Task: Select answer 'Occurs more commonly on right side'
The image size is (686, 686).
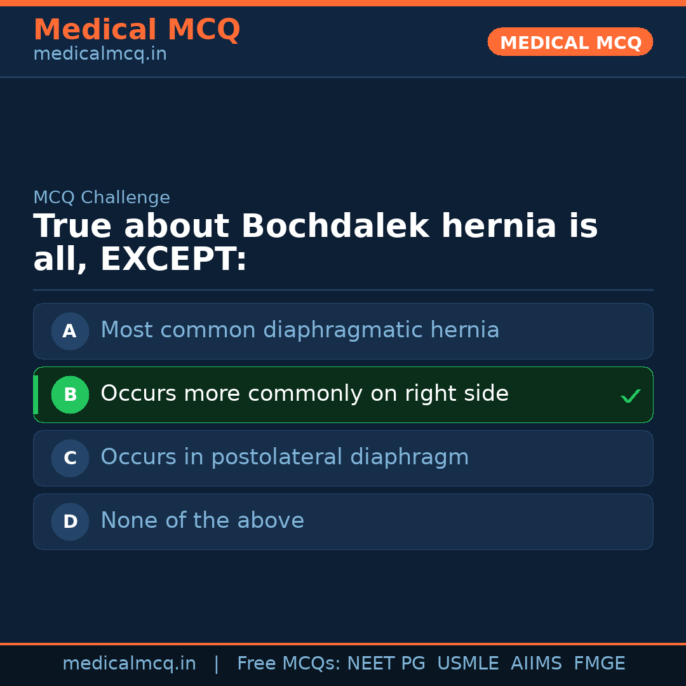Action: [304, 394]
